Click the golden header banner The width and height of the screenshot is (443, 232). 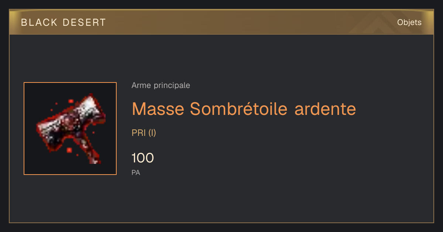(x=221, y=22)
